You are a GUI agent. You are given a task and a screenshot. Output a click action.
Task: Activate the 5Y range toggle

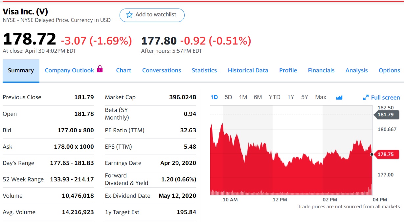(304, 97)
